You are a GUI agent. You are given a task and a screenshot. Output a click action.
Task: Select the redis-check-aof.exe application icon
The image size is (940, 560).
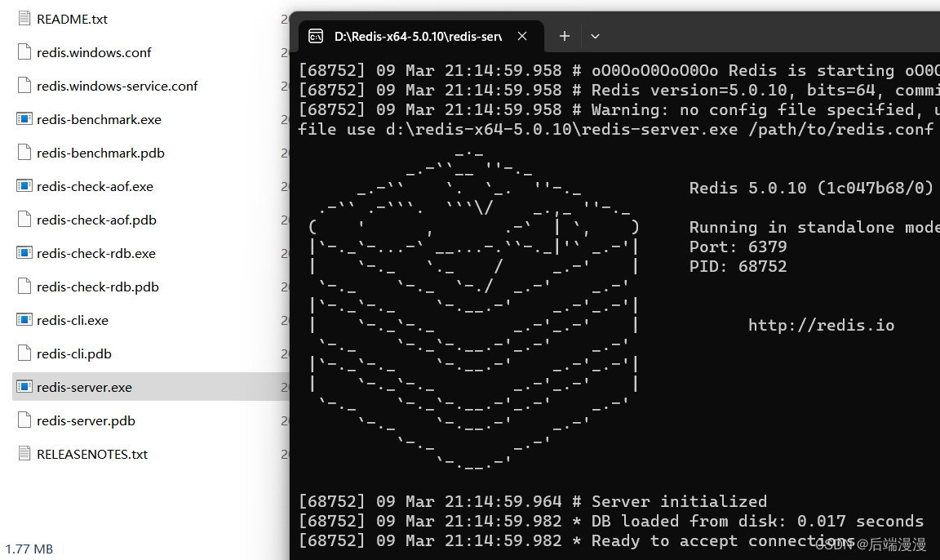(24, 186)
